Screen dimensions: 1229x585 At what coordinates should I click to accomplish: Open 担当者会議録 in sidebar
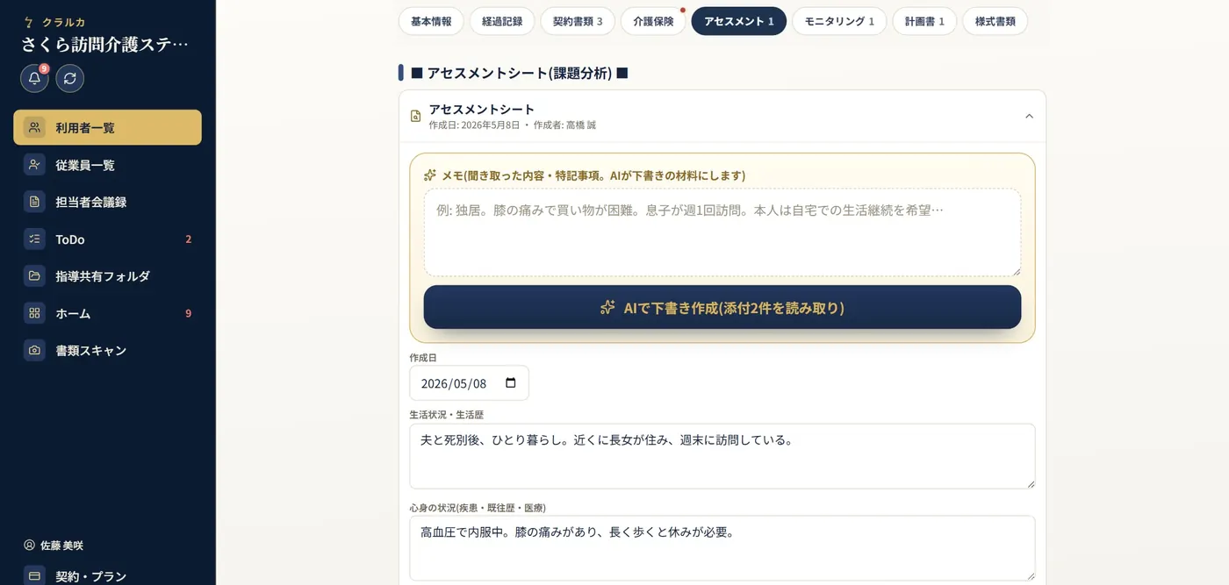coord(107,202)
